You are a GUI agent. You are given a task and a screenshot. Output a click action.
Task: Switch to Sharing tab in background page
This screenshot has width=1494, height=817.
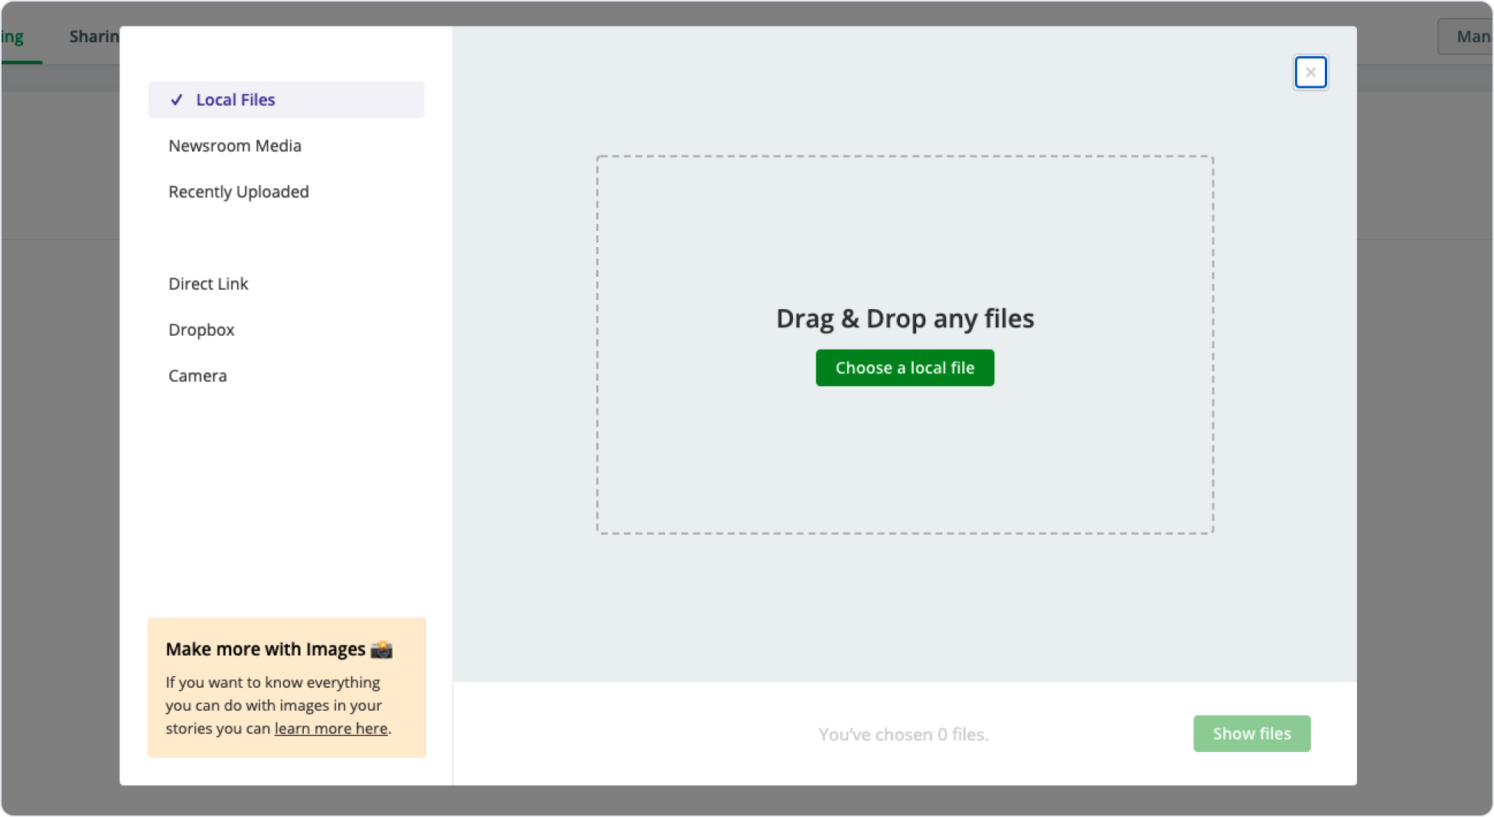(x=94, y=37)
